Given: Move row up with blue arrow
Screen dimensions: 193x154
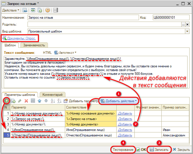Looking at the screenshot, I should click(40, 101).
